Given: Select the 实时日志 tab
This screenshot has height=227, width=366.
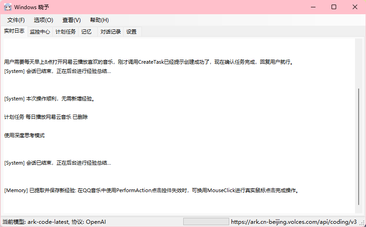Looking at the screenshot, I should (14, 31).
